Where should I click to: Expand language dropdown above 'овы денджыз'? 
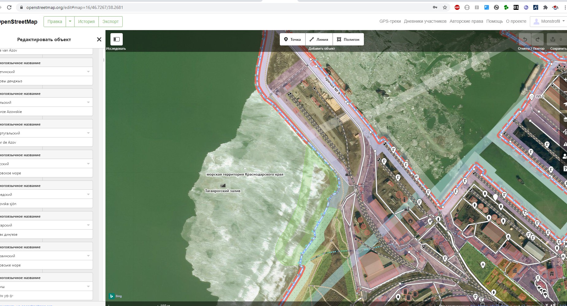pos(88,72)
